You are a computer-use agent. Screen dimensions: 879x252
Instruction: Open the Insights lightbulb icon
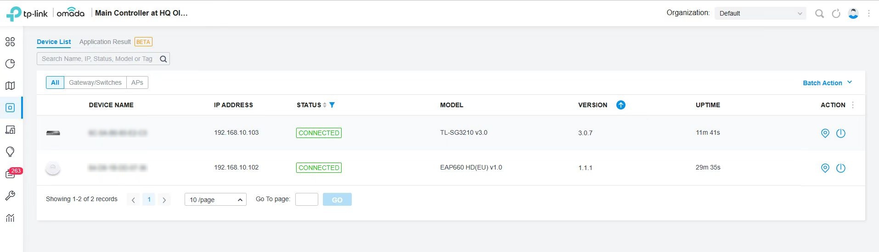[x=10, y=152]
